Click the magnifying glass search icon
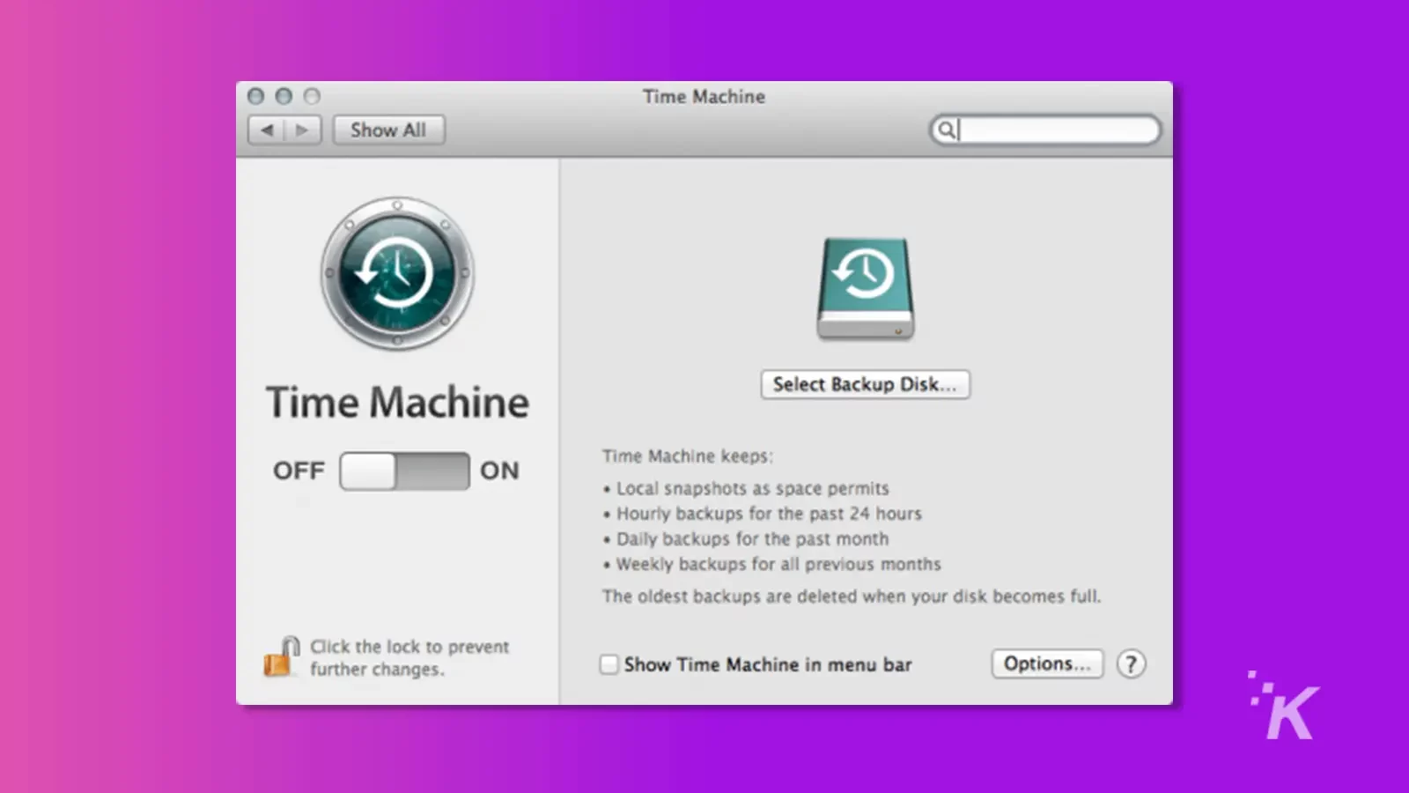Screen dimensions: 1409x793 (x=946, y=130)
